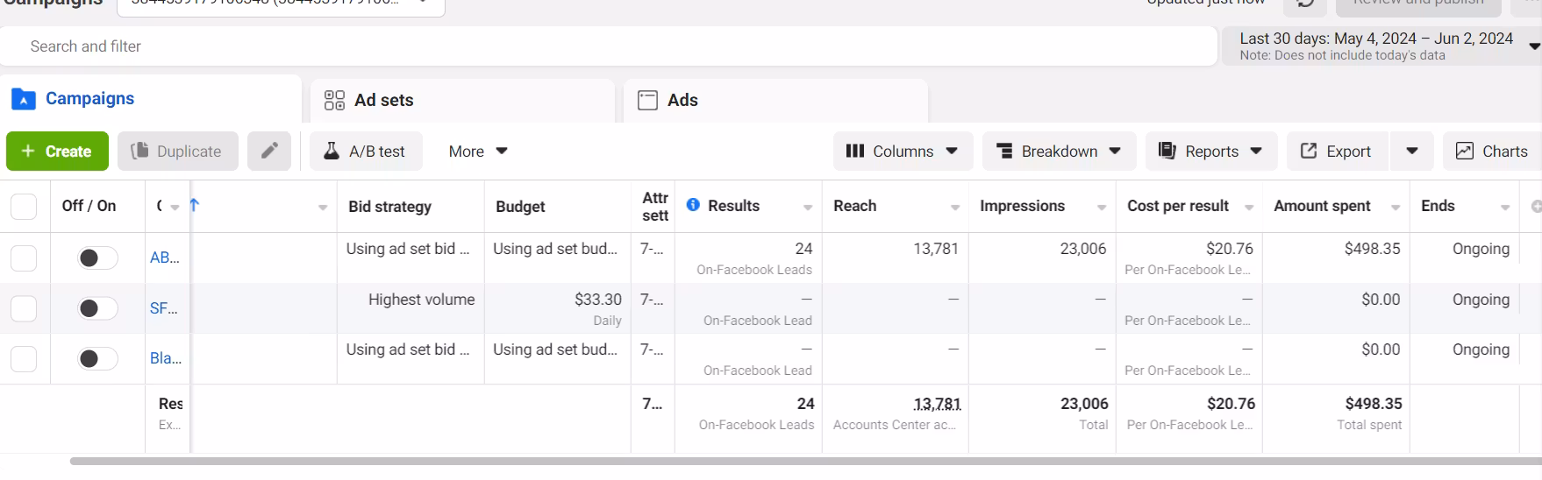Open the A/B test tool

coord(365,151)
